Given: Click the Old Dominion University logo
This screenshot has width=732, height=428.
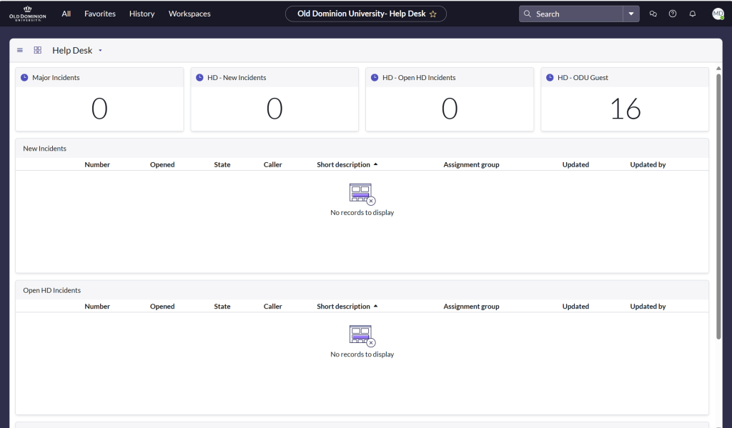Looking at the screenshot, I should 28,14.
